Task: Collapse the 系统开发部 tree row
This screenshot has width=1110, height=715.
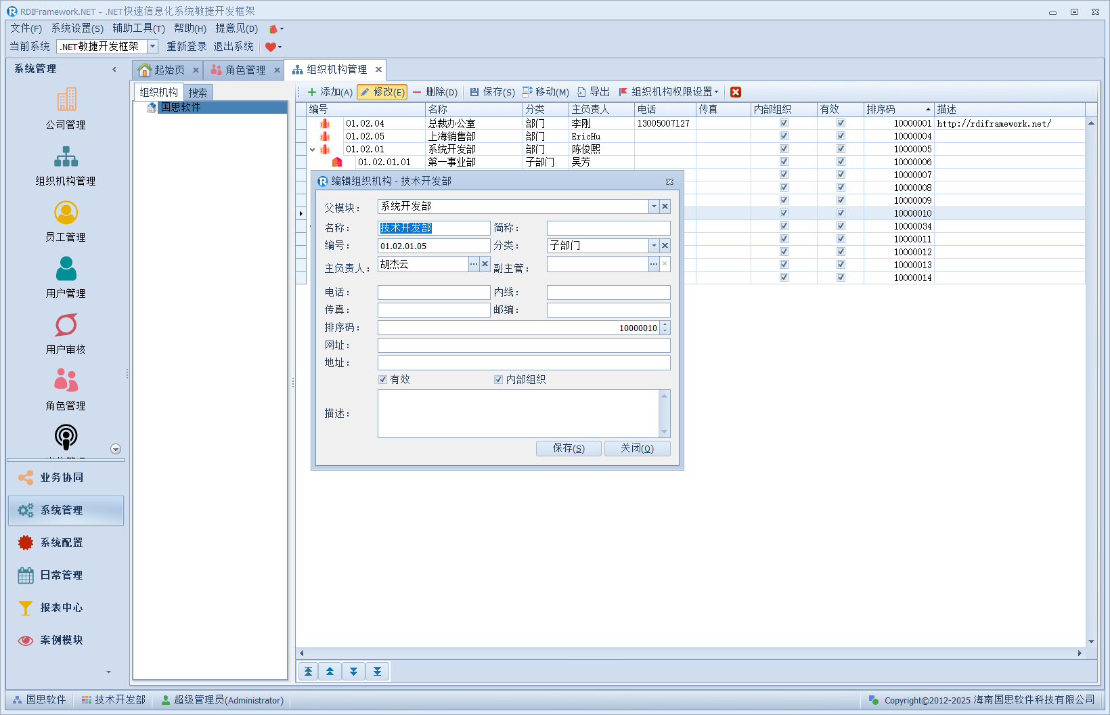Action: (313, 150)
